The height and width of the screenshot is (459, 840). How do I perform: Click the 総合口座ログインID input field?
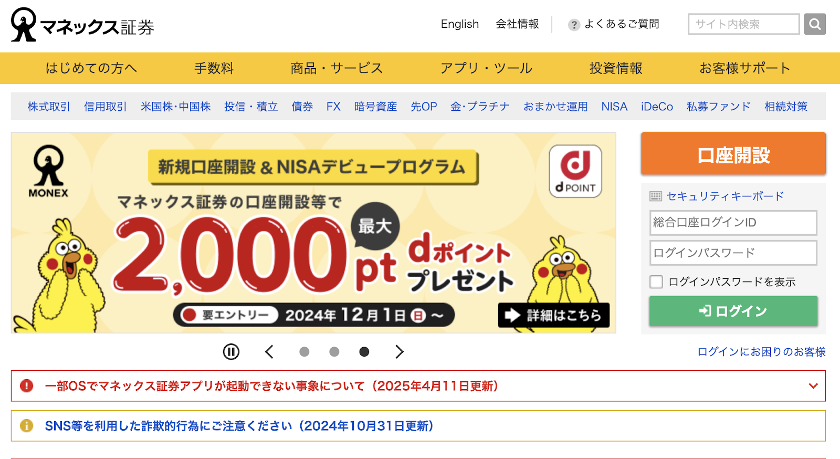tap(733, 223)
